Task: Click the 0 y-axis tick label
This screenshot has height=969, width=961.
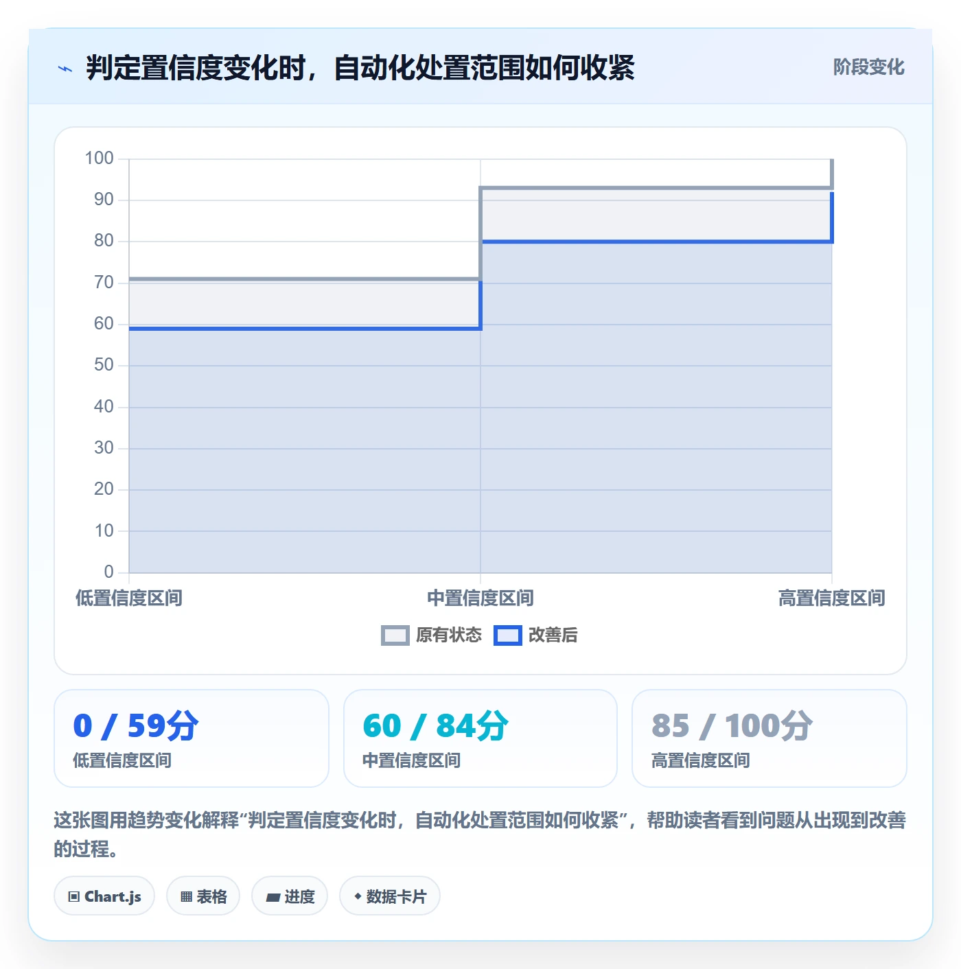Action: (108, 572)
